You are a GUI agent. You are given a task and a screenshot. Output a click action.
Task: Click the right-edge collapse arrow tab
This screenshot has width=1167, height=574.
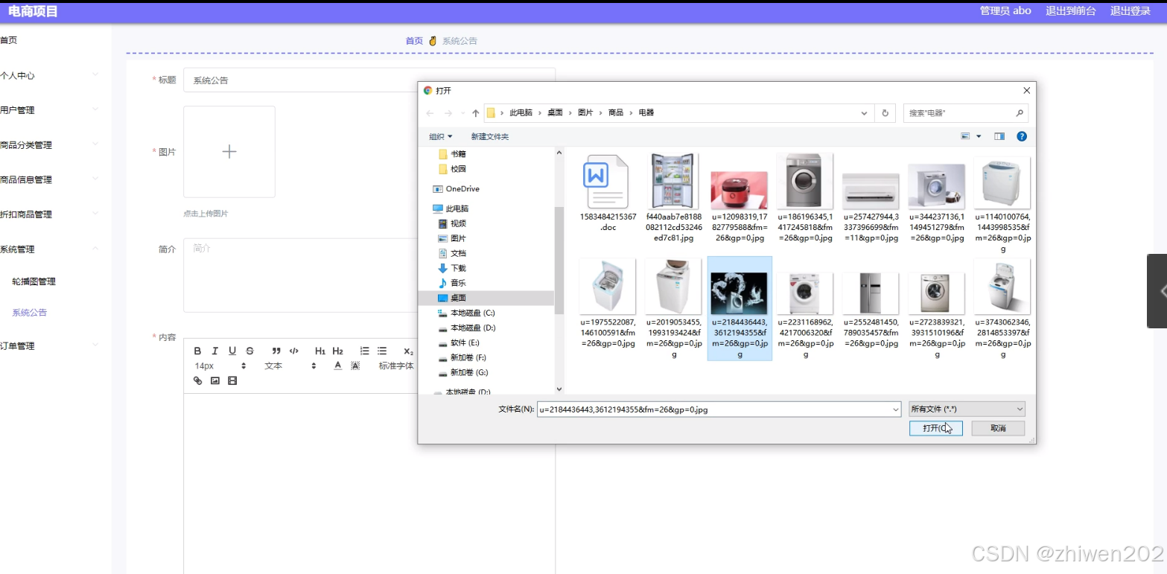[x=1157, y=291]
